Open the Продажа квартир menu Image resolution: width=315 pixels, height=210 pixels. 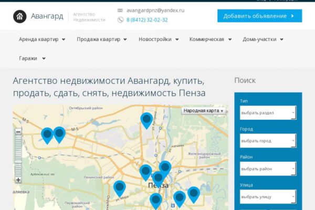coord(102,39)
